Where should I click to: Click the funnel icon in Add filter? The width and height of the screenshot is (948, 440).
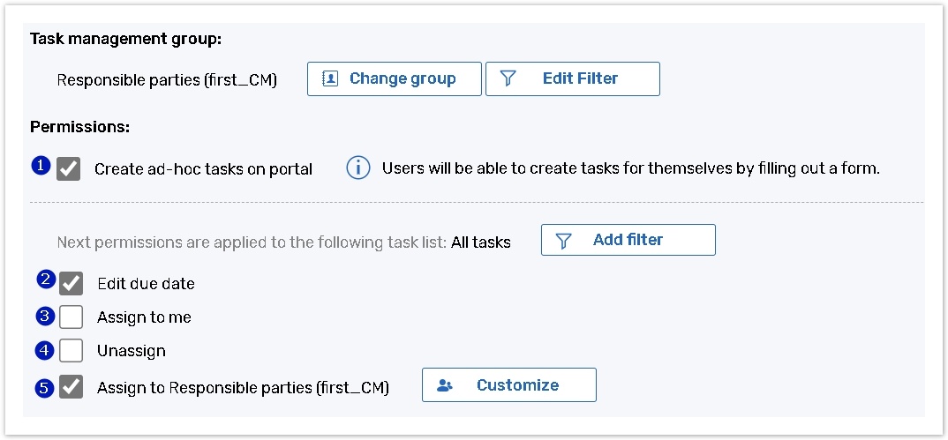point(563,240)
